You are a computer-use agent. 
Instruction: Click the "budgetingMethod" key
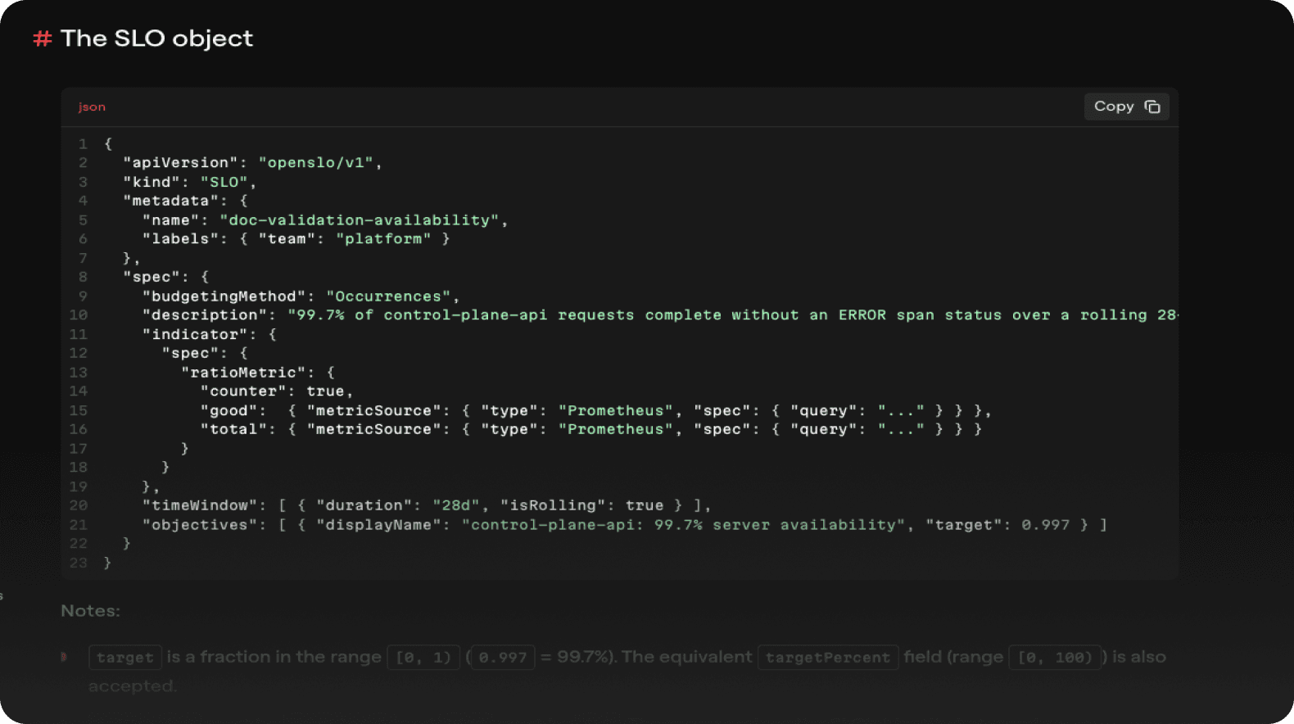pos(224,296)
